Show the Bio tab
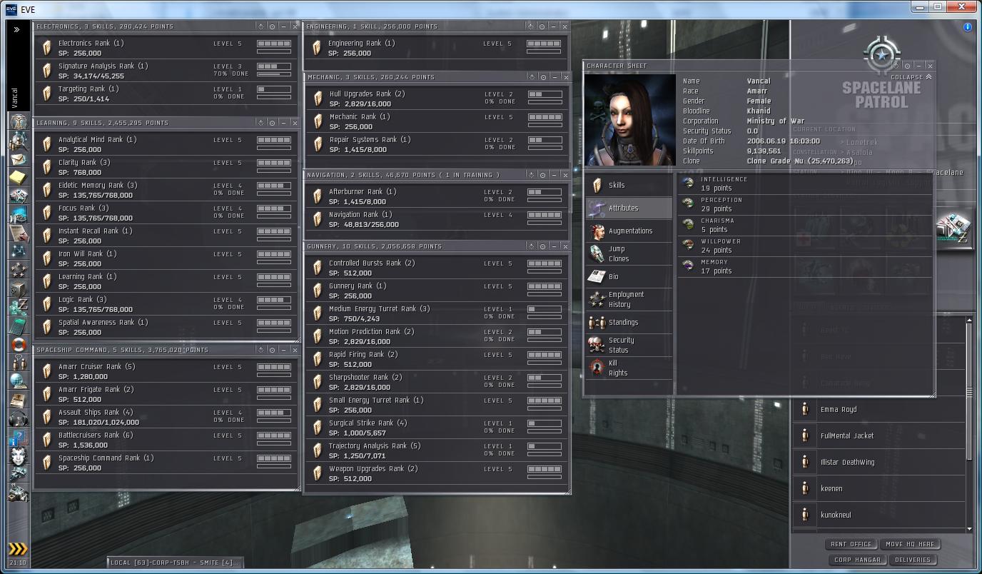 (x=629, y=276)
